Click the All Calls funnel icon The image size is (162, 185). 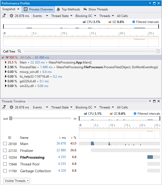pos(7,57)
